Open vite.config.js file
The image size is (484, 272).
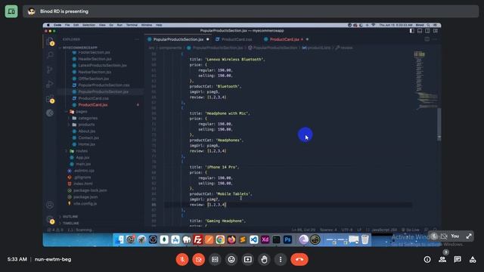pyautogui.click(x=85, y=203)
